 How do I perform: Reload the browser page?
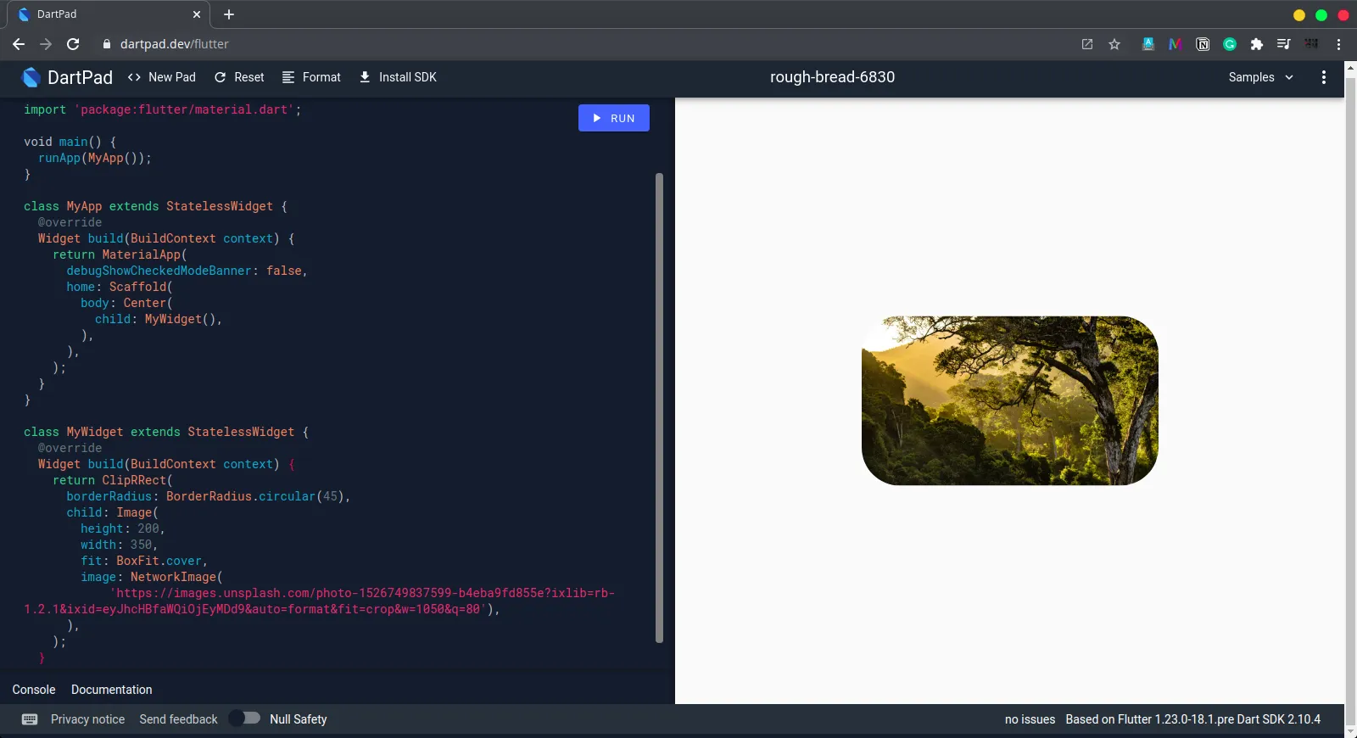tap(73, 44)
